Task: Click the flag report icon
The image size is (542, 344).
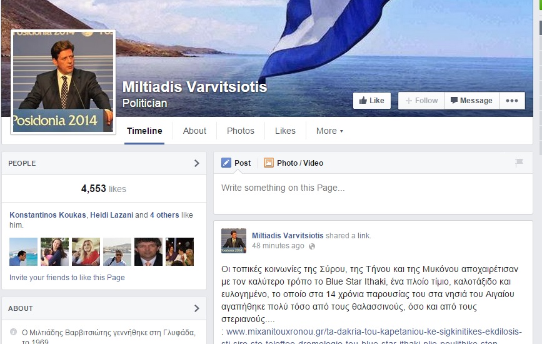Action: [519, 162]
